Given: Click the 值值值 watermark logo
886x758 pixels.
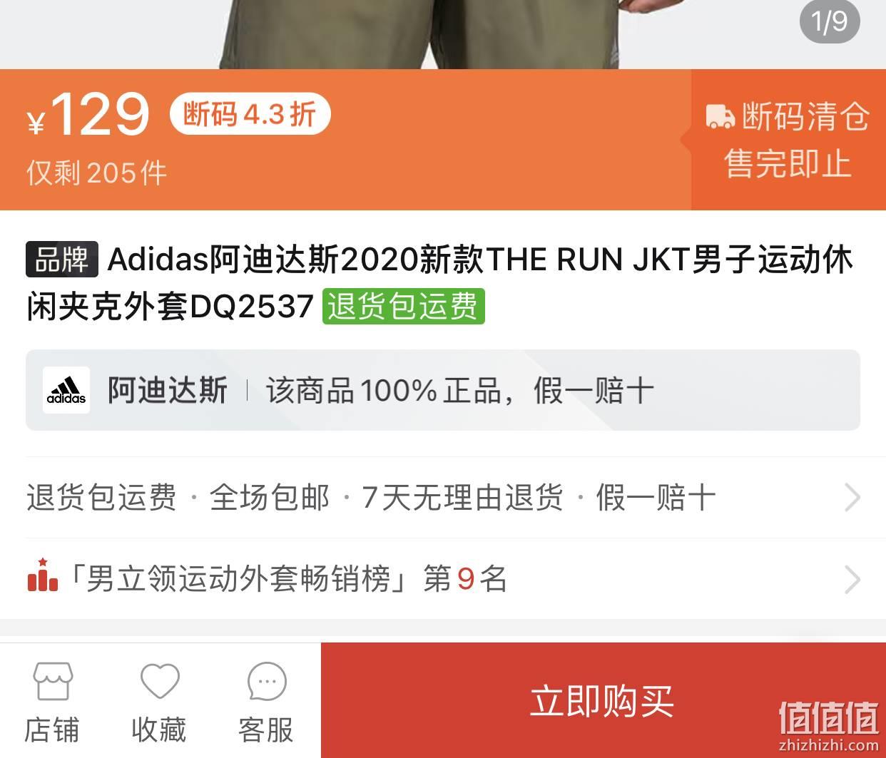Looking at the screenshot, I should point(828,725).
